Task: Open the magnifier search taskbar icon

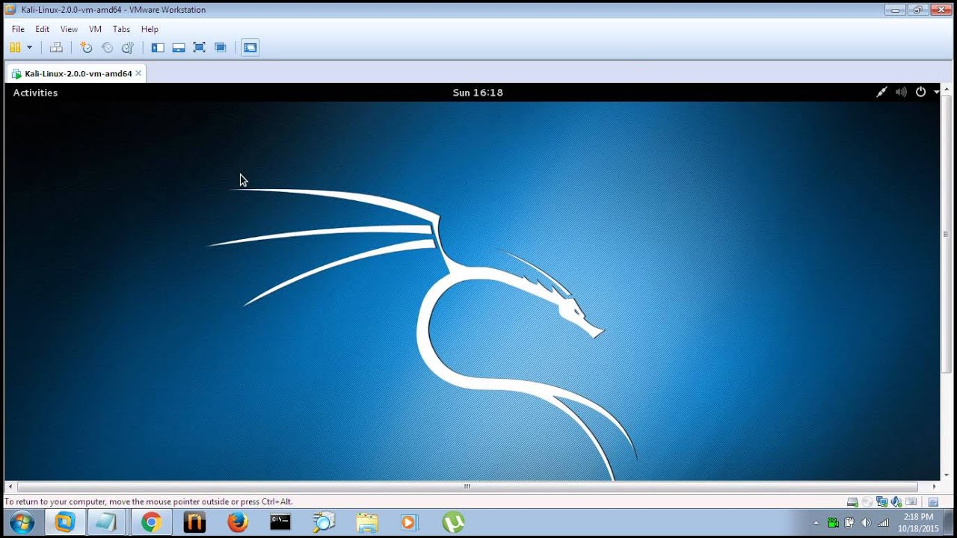Action: pos(324,522)
